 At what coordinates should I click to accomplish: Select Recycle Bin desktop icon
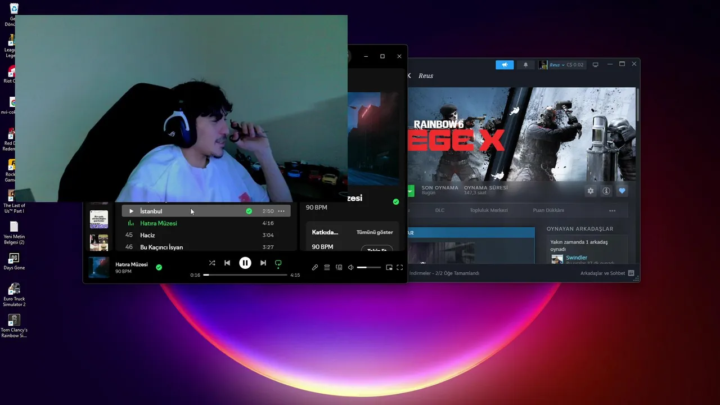[14, 15]
